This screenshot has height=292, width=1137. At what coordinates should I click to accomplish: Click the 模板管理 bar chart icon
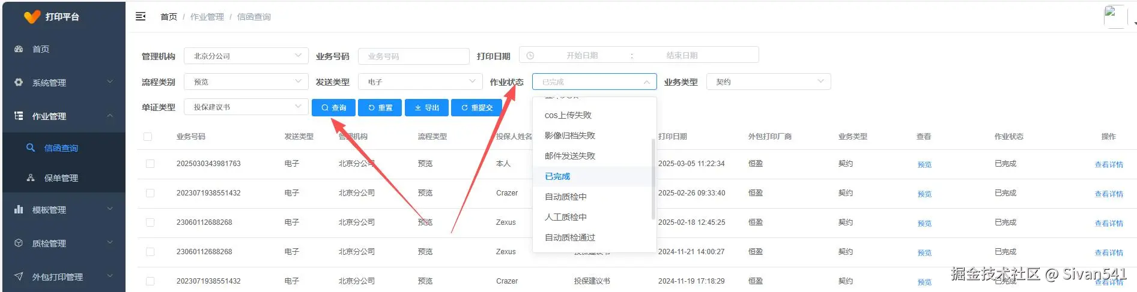click(x=19, y=209)
